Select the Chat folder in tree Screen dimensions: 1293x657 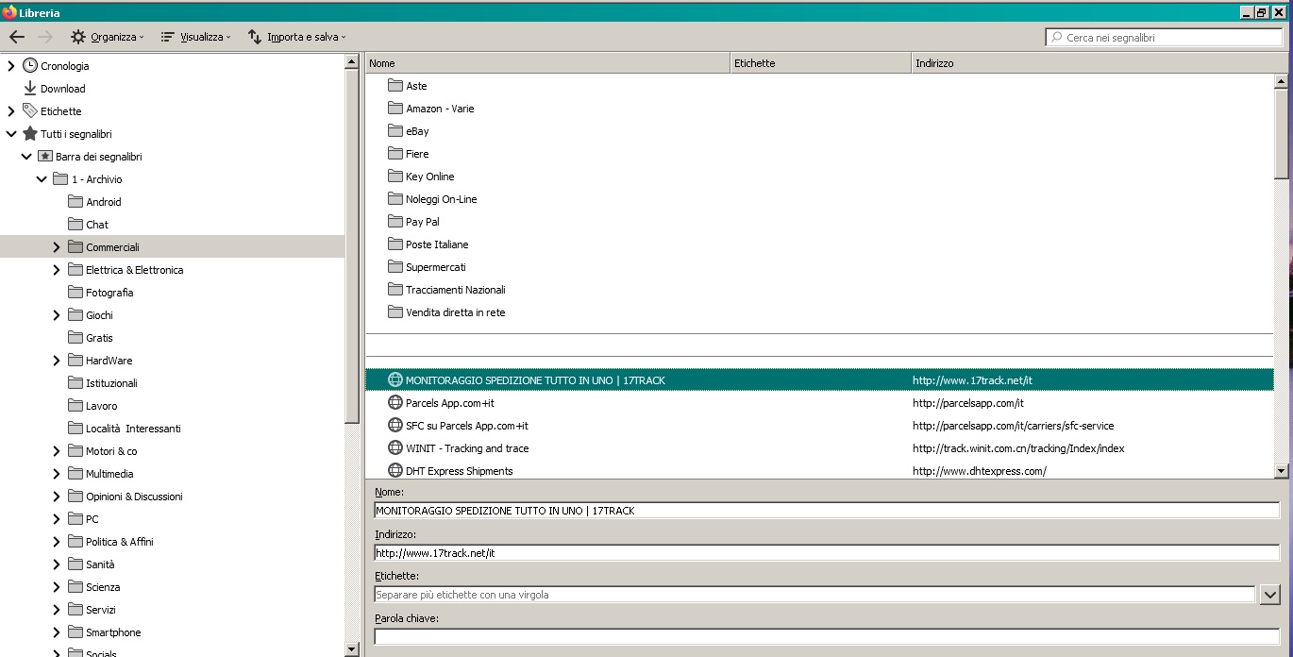[x=172, y=225]
